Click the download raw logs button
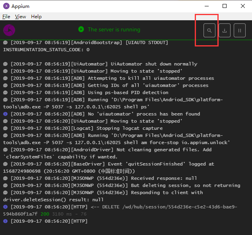The width and height of the screenshot is (252, 235). (225, 30)
